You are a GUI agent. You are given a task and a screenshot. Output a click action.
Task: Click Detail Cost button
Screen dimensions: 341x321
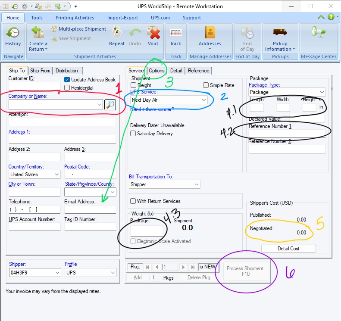pyautogui.click(x=288, y=249)
